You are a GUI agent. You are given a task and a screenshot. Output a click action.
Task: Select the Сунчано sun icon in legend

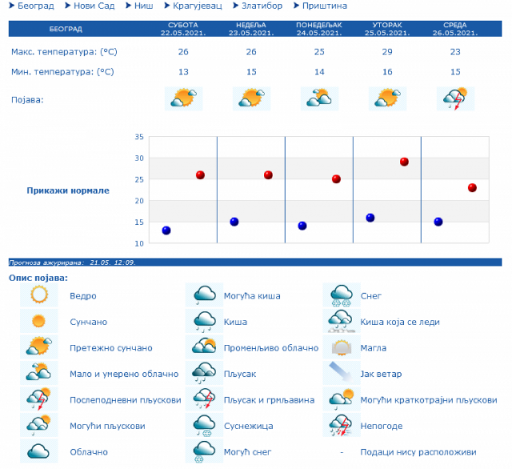[38, 322]
